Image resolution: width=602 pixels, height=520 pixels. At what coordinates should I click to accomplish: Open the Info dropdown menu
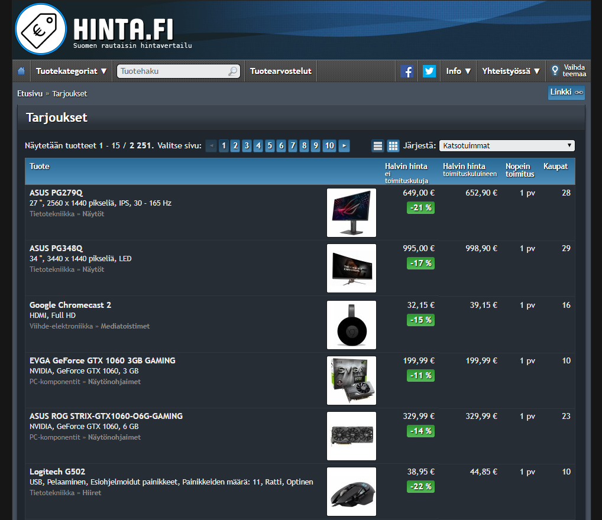pyautogui.click(x=458, y=71)
